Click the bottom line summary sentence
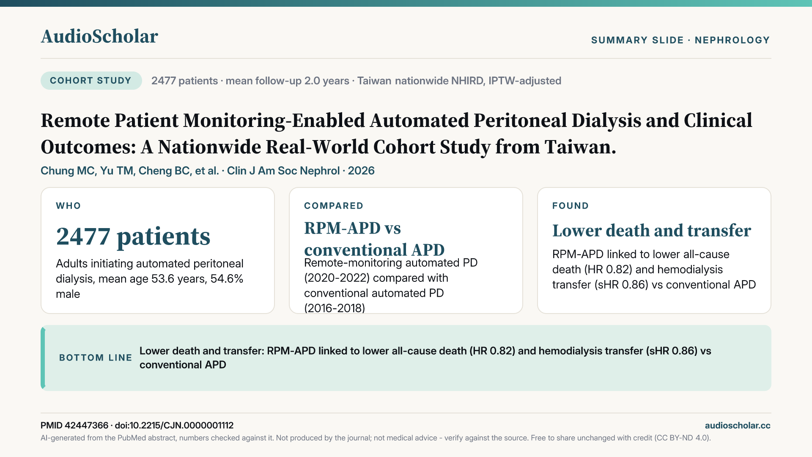 425,358
